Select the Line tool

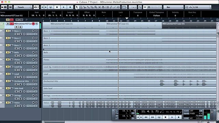coord(115,7)
